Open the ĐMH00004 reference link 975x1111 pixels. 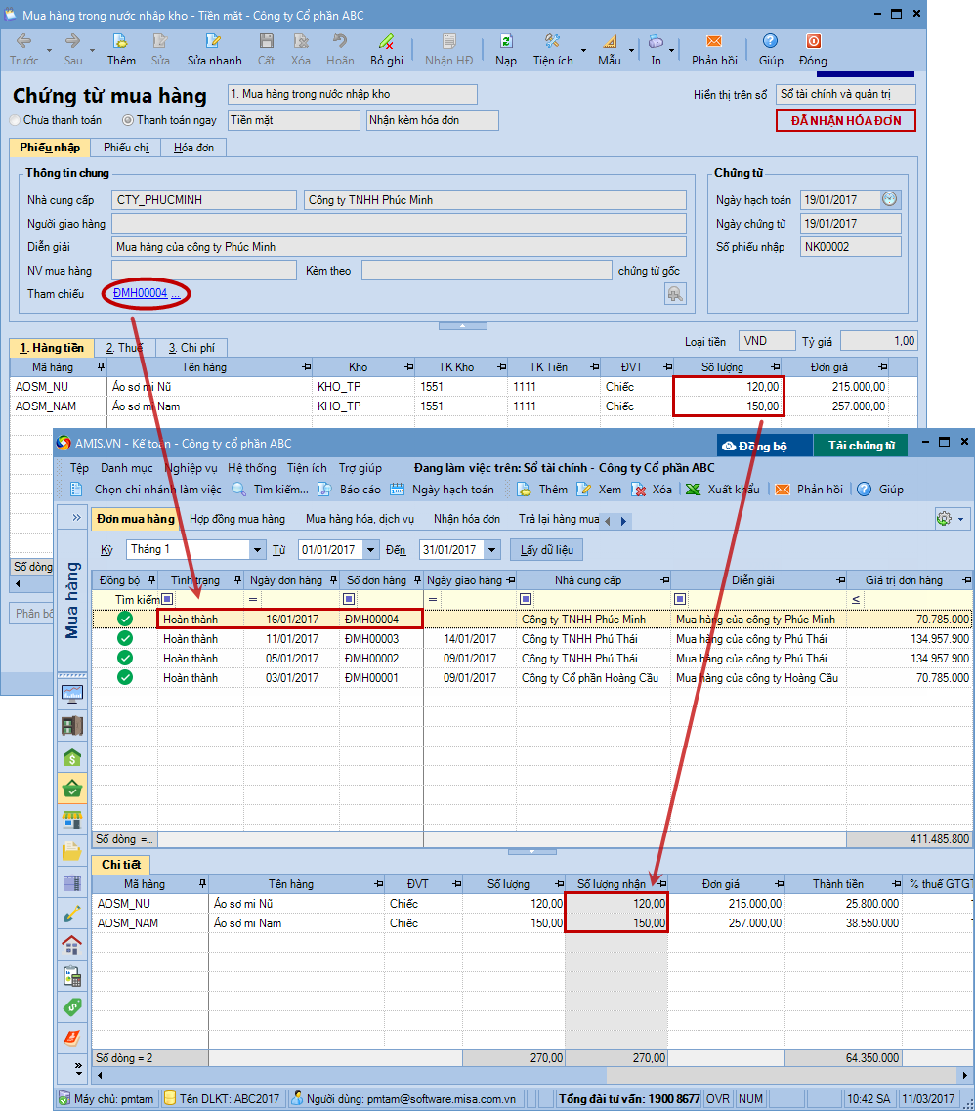coord(140,293)
